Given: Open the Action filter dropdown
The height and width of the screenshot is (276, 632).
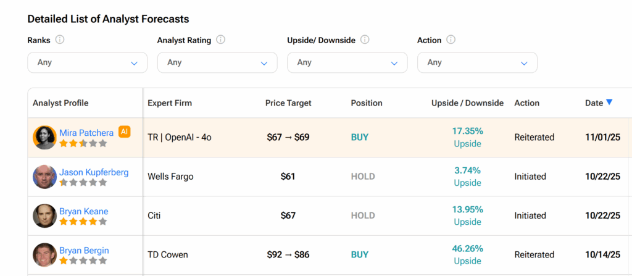Looking at the screenshot, I should (x=477, y=62).
